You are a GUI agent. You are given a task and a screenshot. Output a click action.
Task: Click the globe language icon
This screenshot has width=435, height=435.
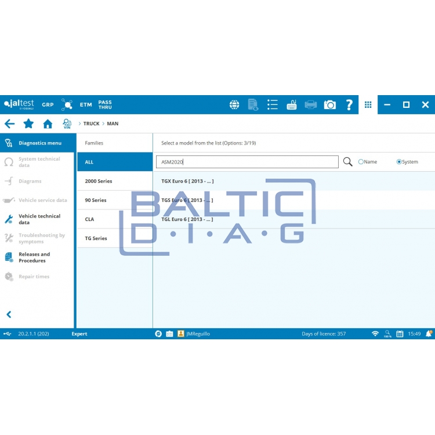[234, 104]
